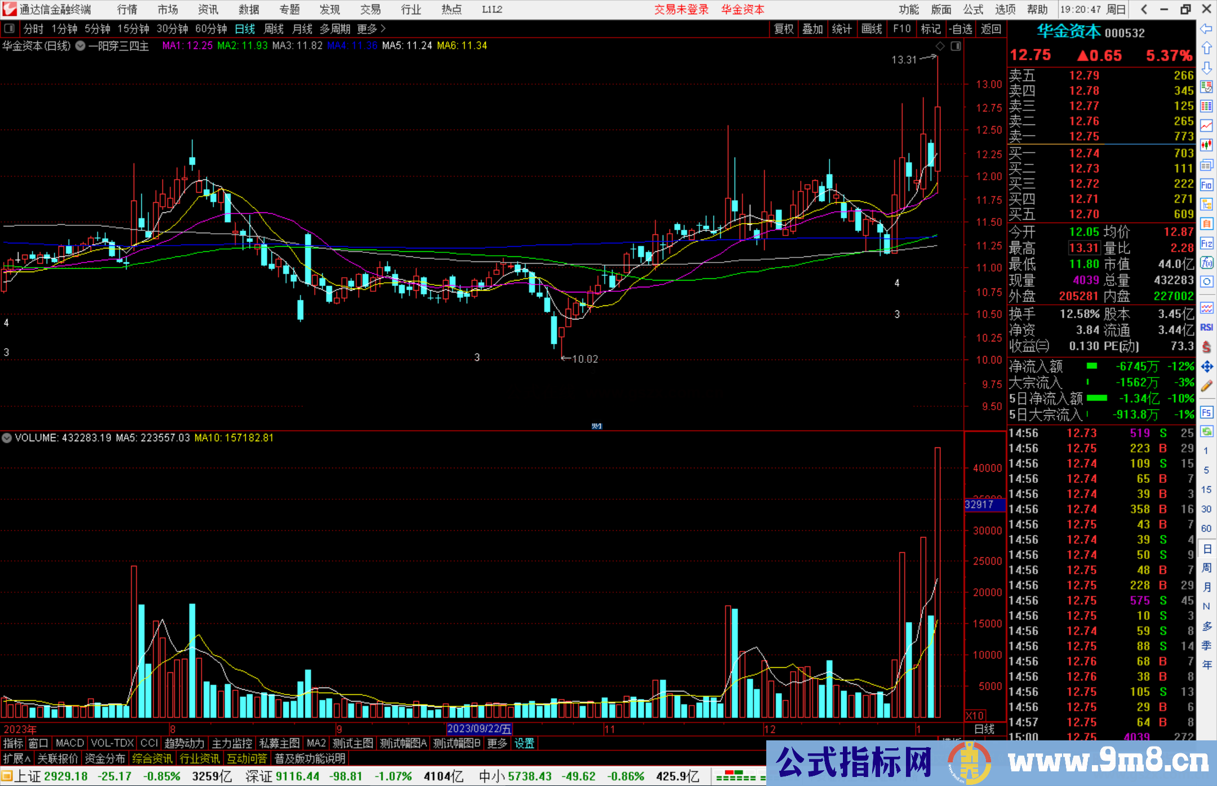Screen dimensions: 1217x786
Task: Switch to the 周线 period tab
Action: (274, 29)
